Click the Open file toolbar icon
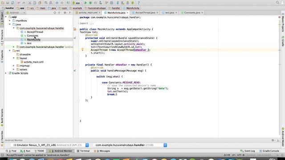 (3, 3)
